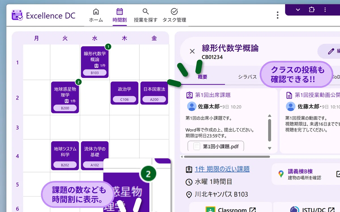The image size is (340, 212).
Task: Click the 第1回出席課題 post title
Action: point(213,95)
